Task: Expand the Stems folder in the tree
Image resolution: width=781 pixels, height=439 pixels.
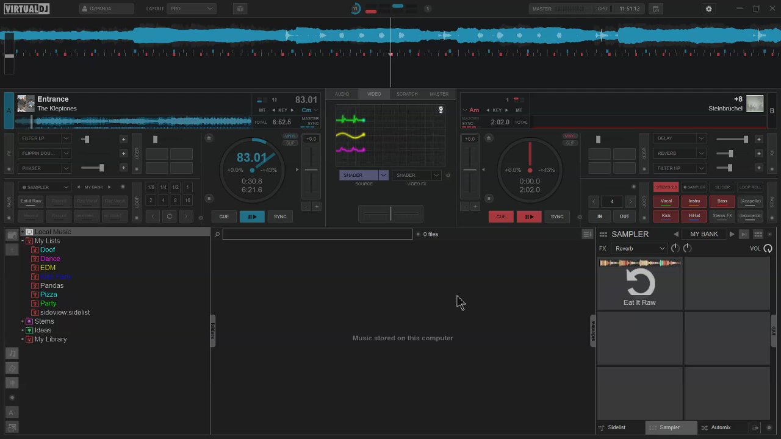Action: click(x=23, y=321)
